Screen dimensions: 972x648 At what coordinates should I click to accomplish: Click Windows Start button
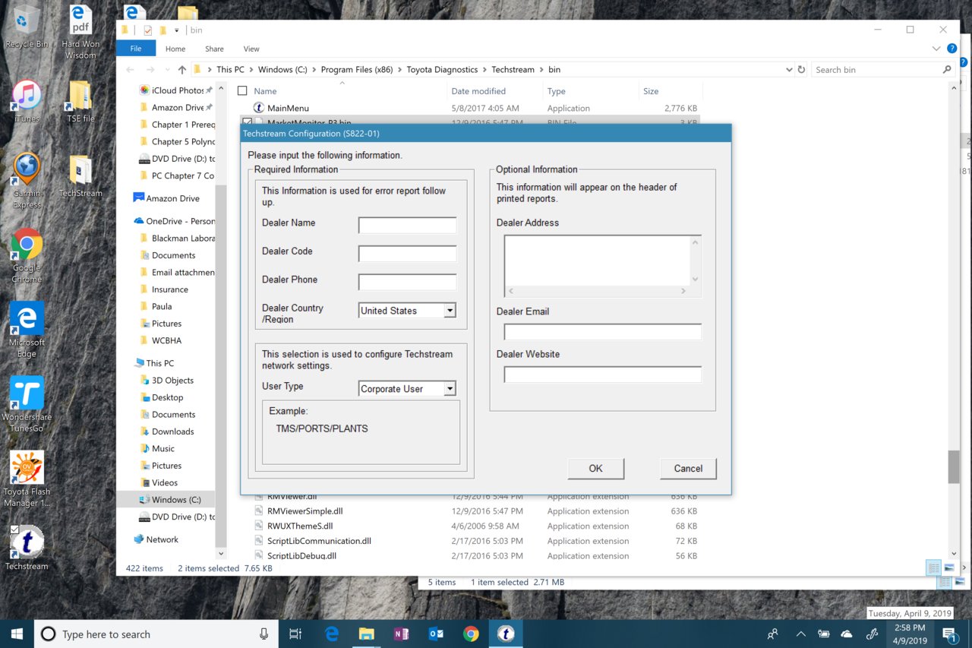(17, 634)
